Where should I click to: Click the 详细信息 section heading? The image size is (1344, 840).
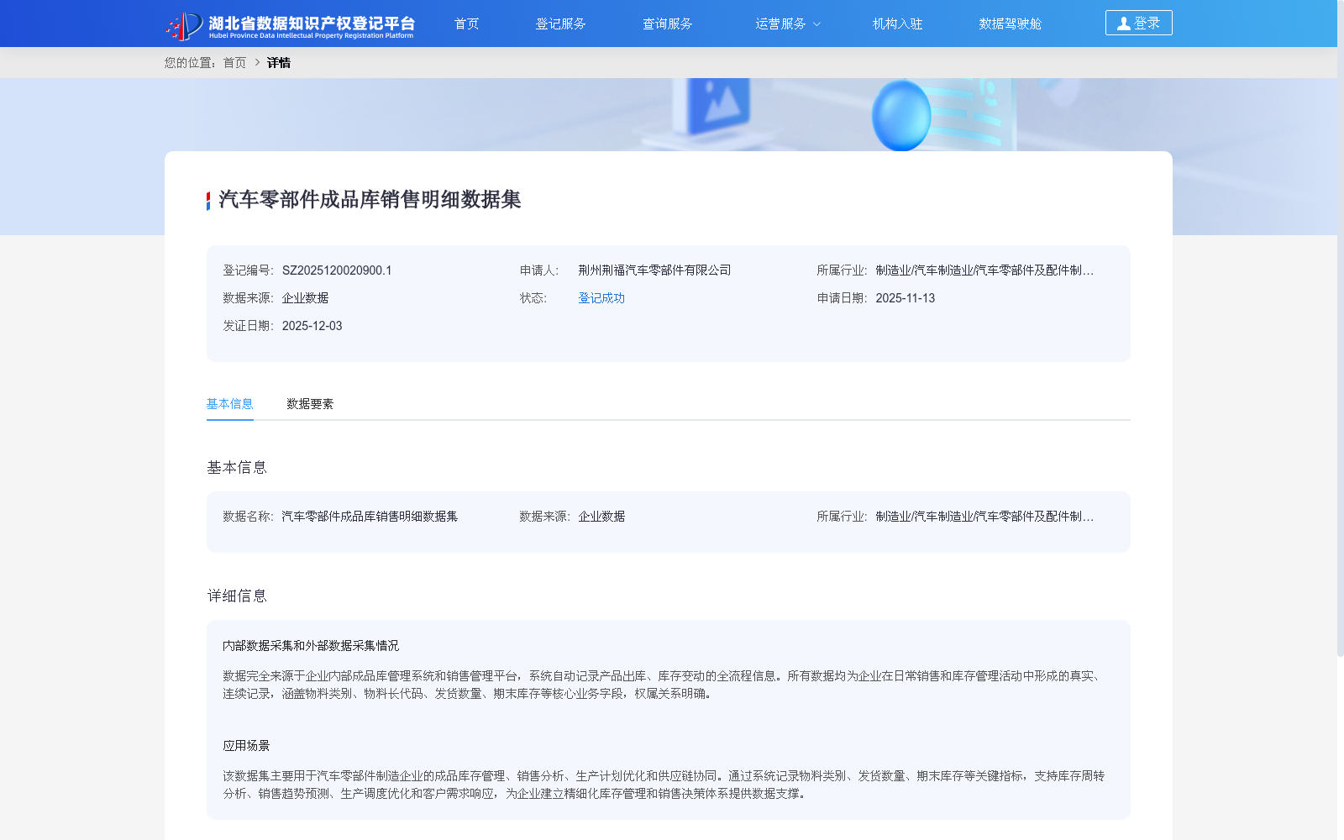(x=237, y=596)
